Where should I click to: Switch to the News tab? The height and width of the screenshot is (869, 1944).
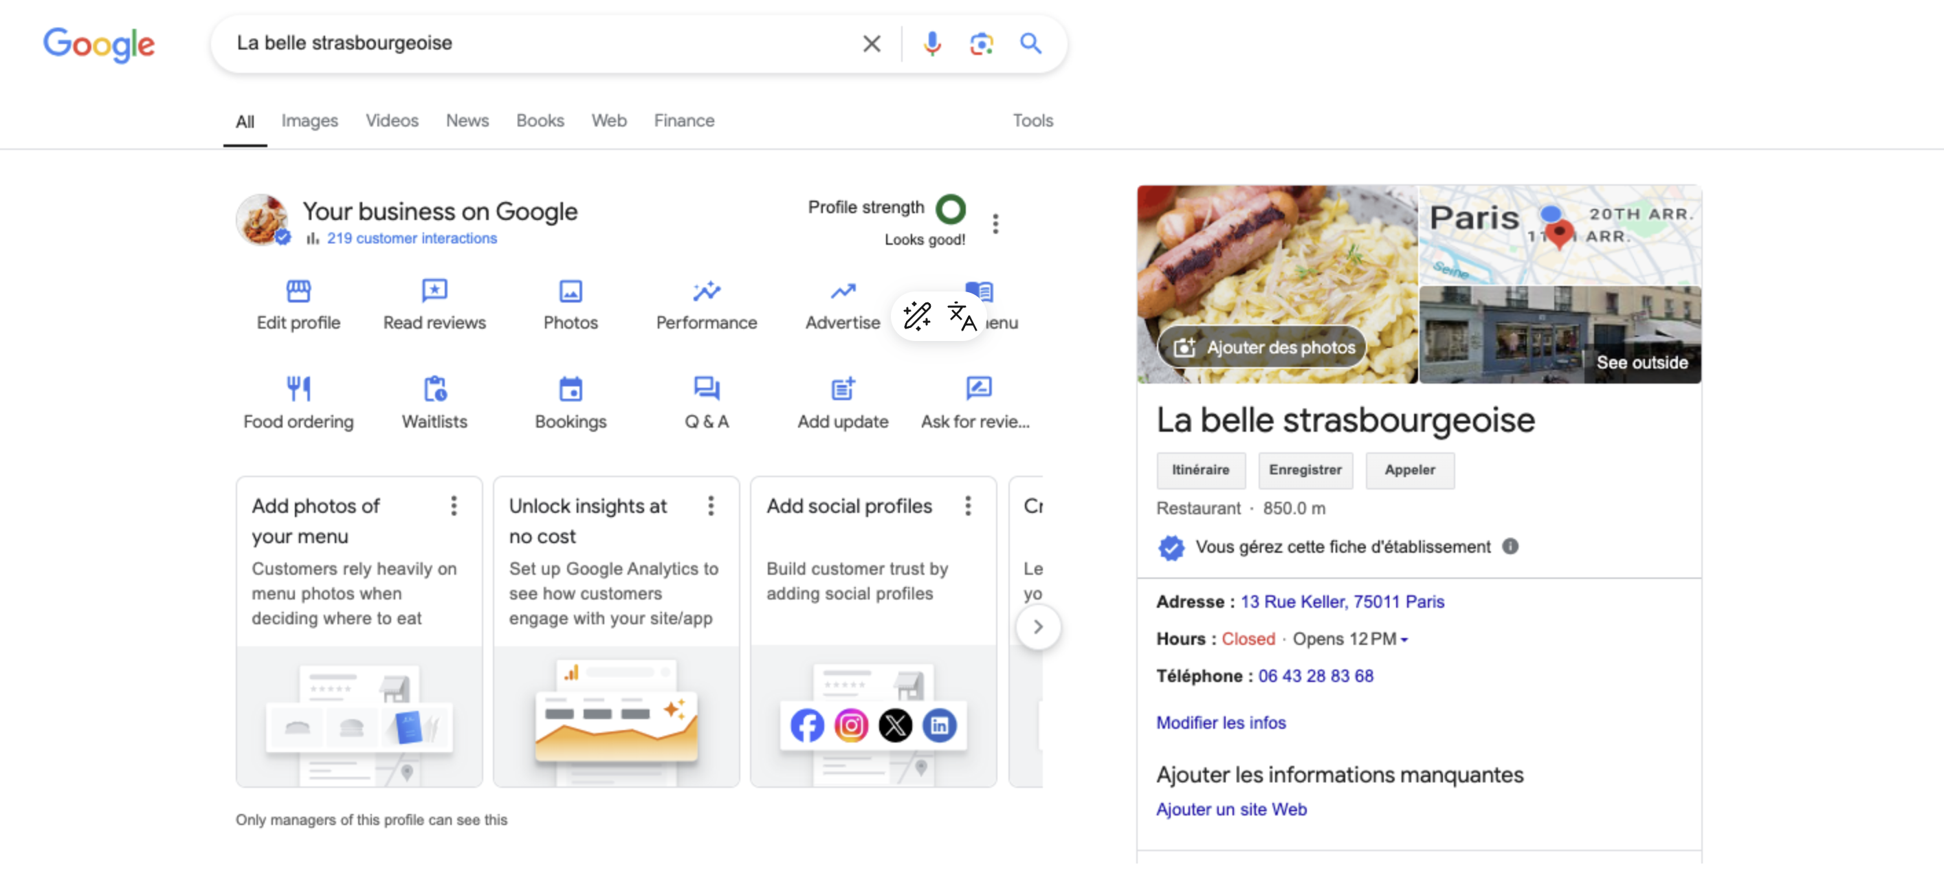(x=467, y=121)
